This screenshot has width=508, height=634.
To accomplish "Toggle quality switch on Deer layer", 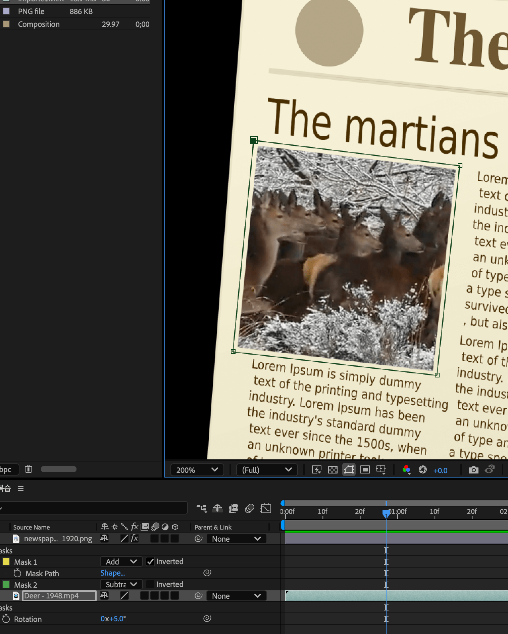I will click(124, 595).
